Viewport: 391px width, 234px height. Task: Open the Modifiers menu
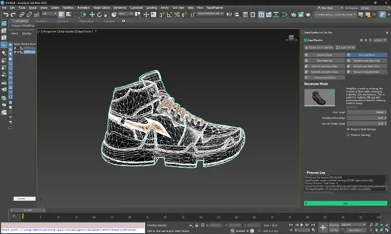tap(68, 8)
